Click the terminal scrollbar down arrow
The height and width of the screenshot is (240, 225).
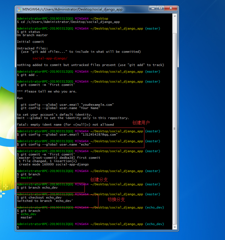pos(175,227)
